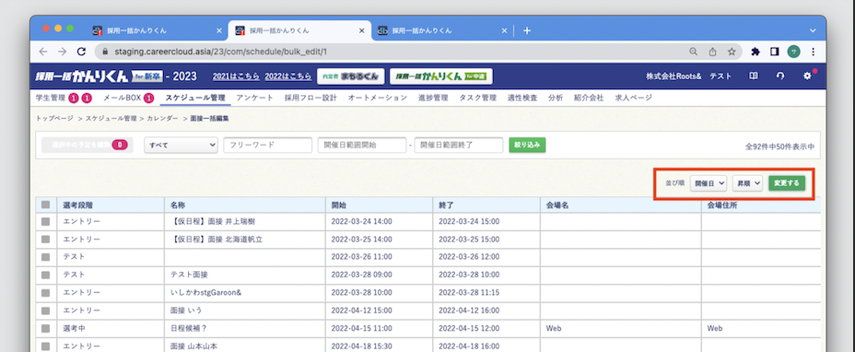Check the row 【仮日程】面接 井上瑞樹
This screenshot has height=352, width=855.
pyautogui.click(x=46, y=221)
